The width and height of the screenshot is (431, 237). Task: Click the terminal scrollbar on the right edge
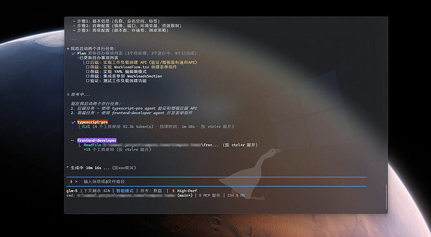[x=386, y=196]
